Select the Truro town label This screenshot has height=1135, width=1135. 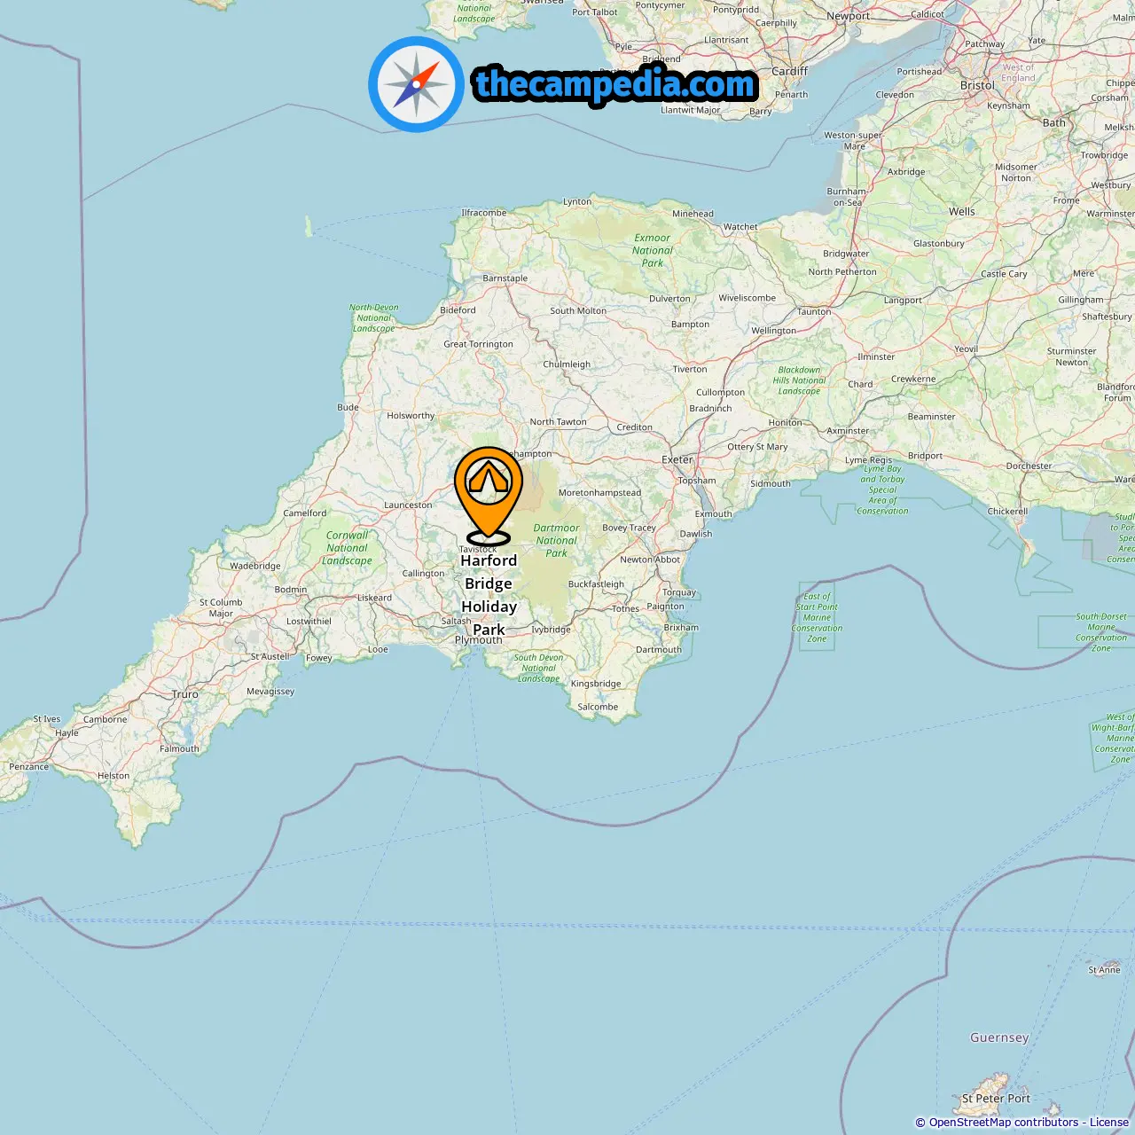185,694
